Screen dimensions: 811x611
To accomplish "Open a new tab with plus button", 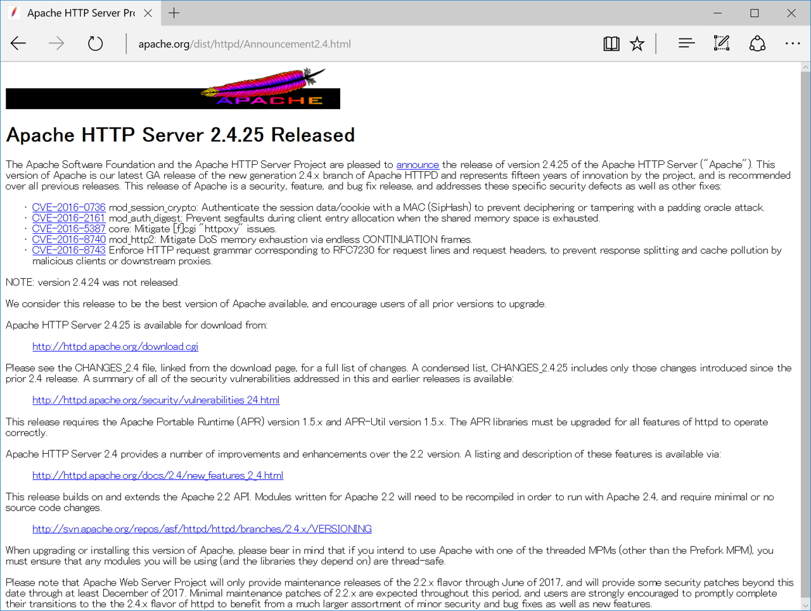I will pos(174,13).
